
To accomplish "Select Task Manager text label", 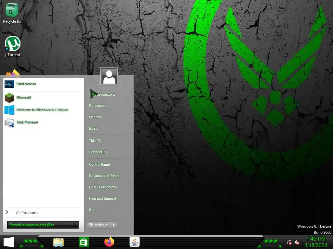I will [x=27, y=122].
